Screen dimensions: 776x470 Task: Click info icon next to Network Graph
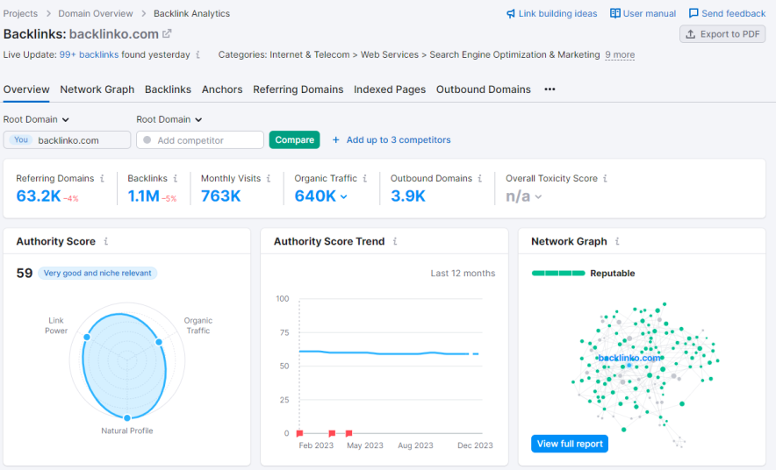tap(617, 241)
